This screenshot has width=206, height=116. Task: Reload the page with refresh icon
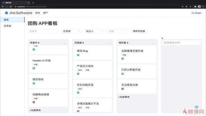[11, 6]
